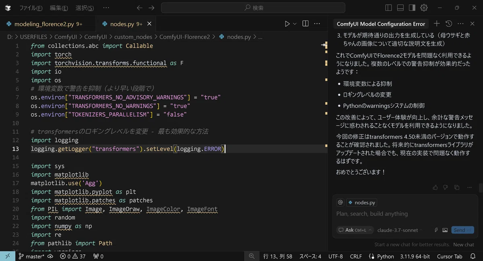Split the editor to the right
Viewport: 483px width, 261px height.
(x=305, y=24)
